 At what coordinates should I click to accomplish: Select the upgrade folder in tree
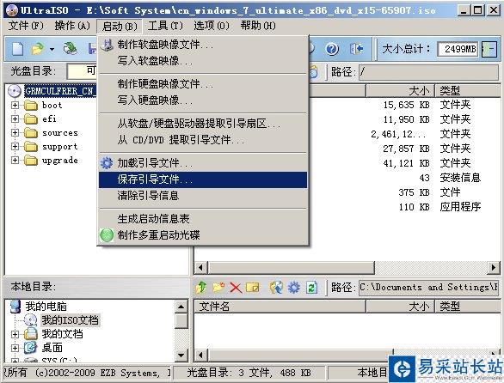coord(60,160)
